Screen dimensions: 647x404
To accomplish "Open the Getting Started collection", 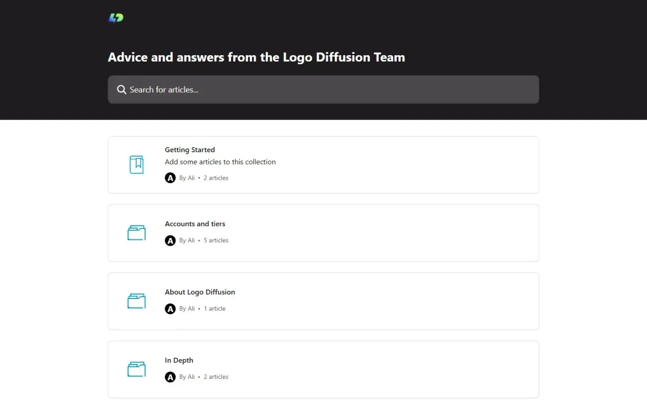I will point(323,165).
